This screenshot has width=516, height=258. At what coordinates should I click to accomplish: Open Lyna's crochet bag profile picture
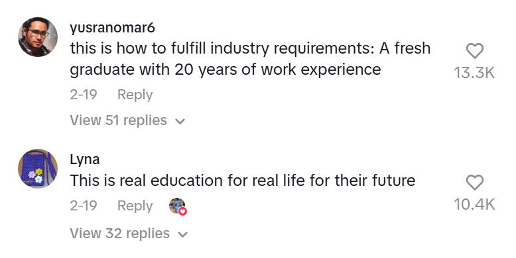tap(38, 169)
